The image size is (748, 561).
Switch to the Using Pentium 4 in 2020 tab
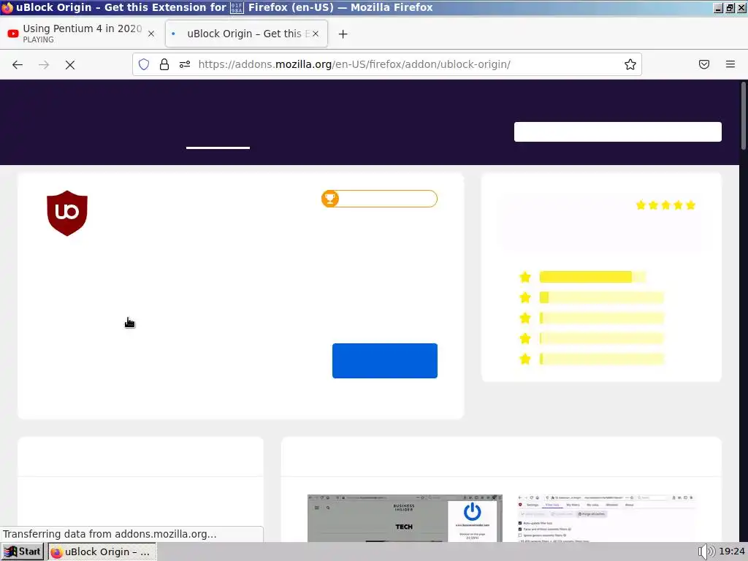point(82,34)
